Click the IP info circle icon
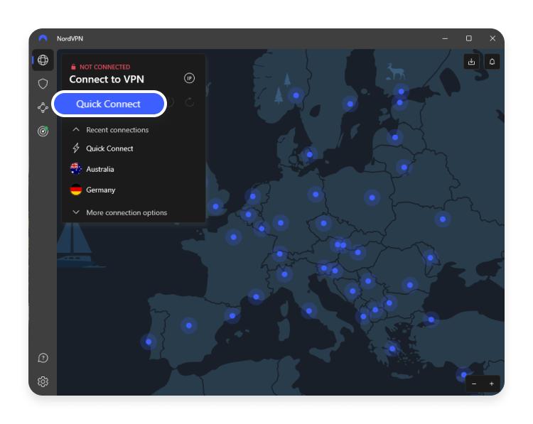Image resolution: width=533 pixels, height=424 pixels. (189, 79)
